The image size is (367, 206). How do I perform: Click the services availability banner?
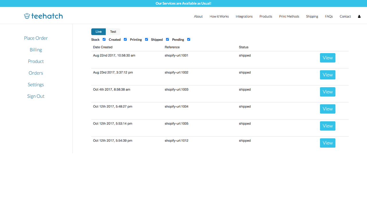point(183,3)
